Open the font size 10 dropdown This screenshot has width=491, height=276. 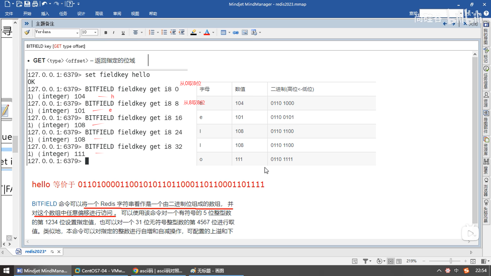coord(95,32)
